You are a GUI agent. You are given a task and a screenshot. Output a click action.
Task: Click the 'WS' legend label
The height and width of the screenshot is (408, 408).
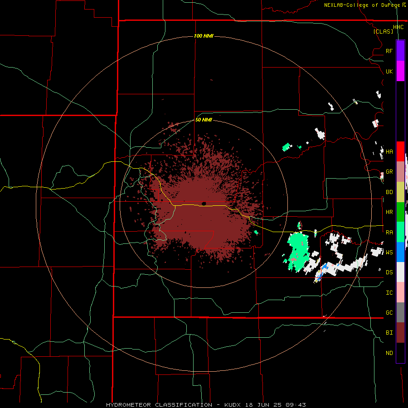(389, 252)
